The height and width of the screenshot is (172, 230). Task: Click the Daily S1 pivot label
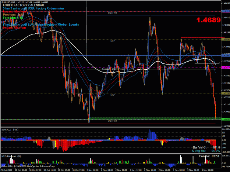tap(112, 121)
